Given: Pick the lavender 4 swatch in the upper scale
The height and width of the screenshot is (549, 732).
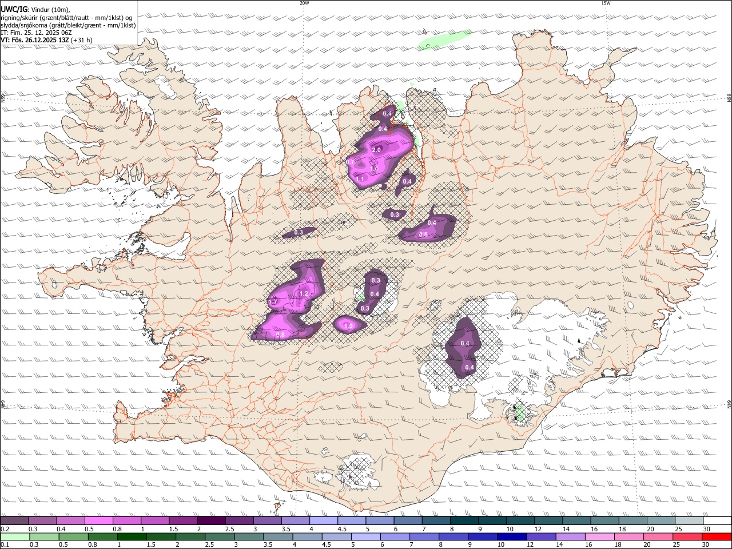Looking at the screenshot, I should click(324, 520).
